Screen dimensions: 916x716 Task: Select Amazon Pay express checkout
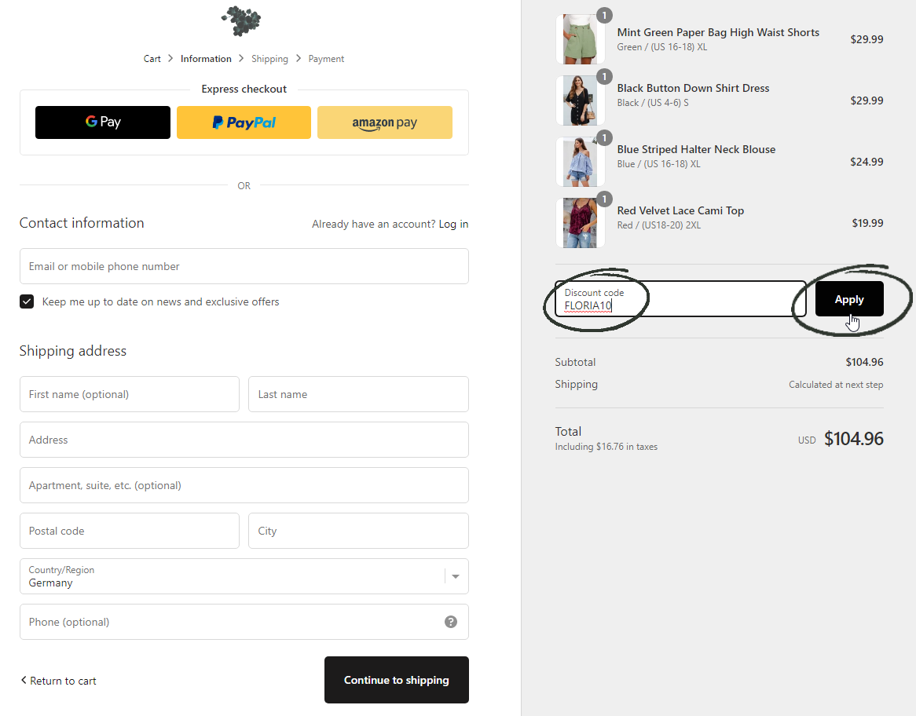384,122
